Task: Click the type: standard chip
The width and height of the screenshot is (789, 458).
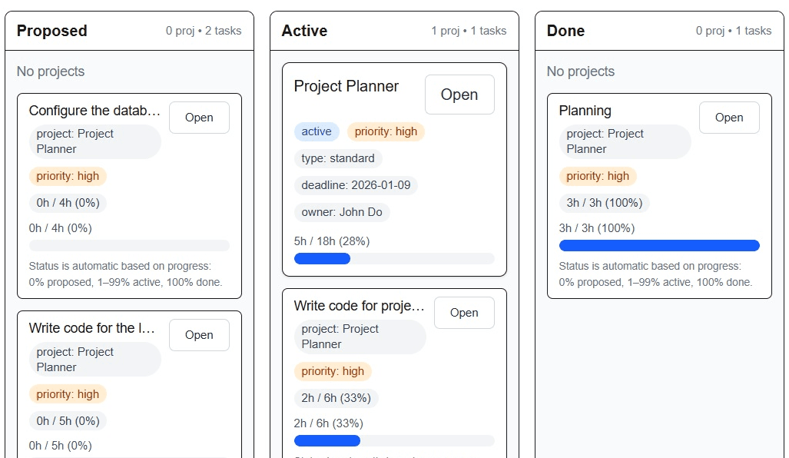Action: 337,158
